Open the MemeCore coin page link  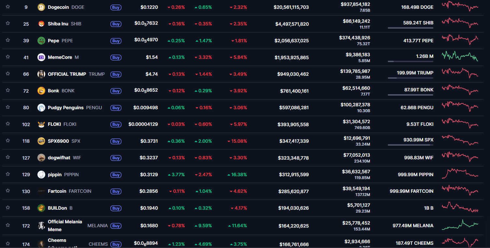click(60, 57)
